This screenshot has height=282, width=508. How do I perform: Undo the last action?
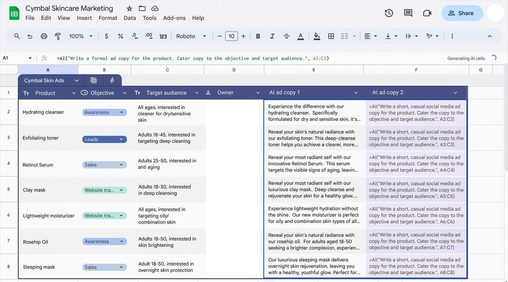(x=30, y=36)
